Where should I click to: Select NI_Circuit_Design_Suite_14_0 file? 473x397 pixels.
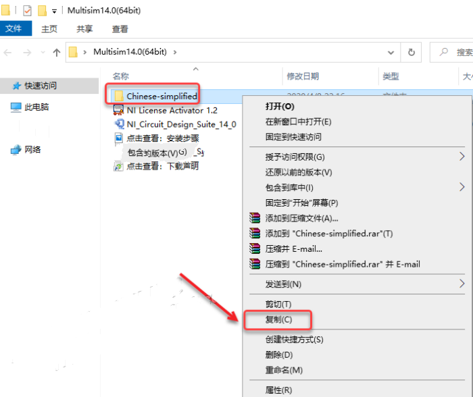pyautogui.click(x=181, y=124)
